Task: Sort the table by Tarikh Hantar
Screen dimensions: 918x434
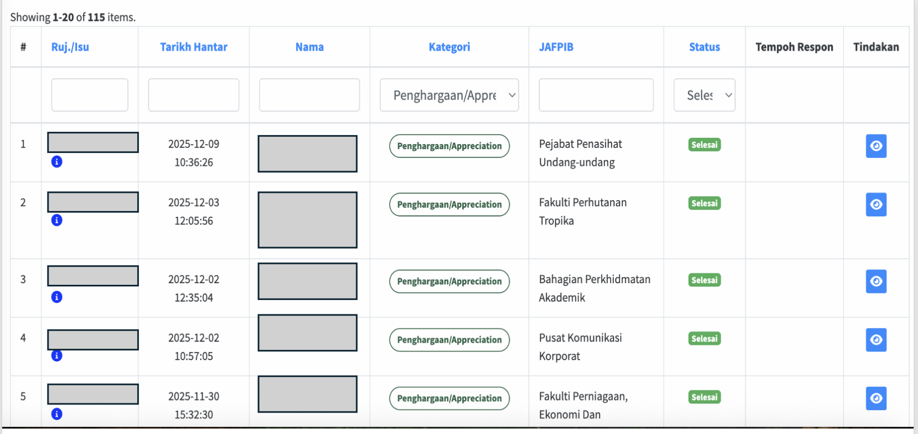Action: point(193,47)
